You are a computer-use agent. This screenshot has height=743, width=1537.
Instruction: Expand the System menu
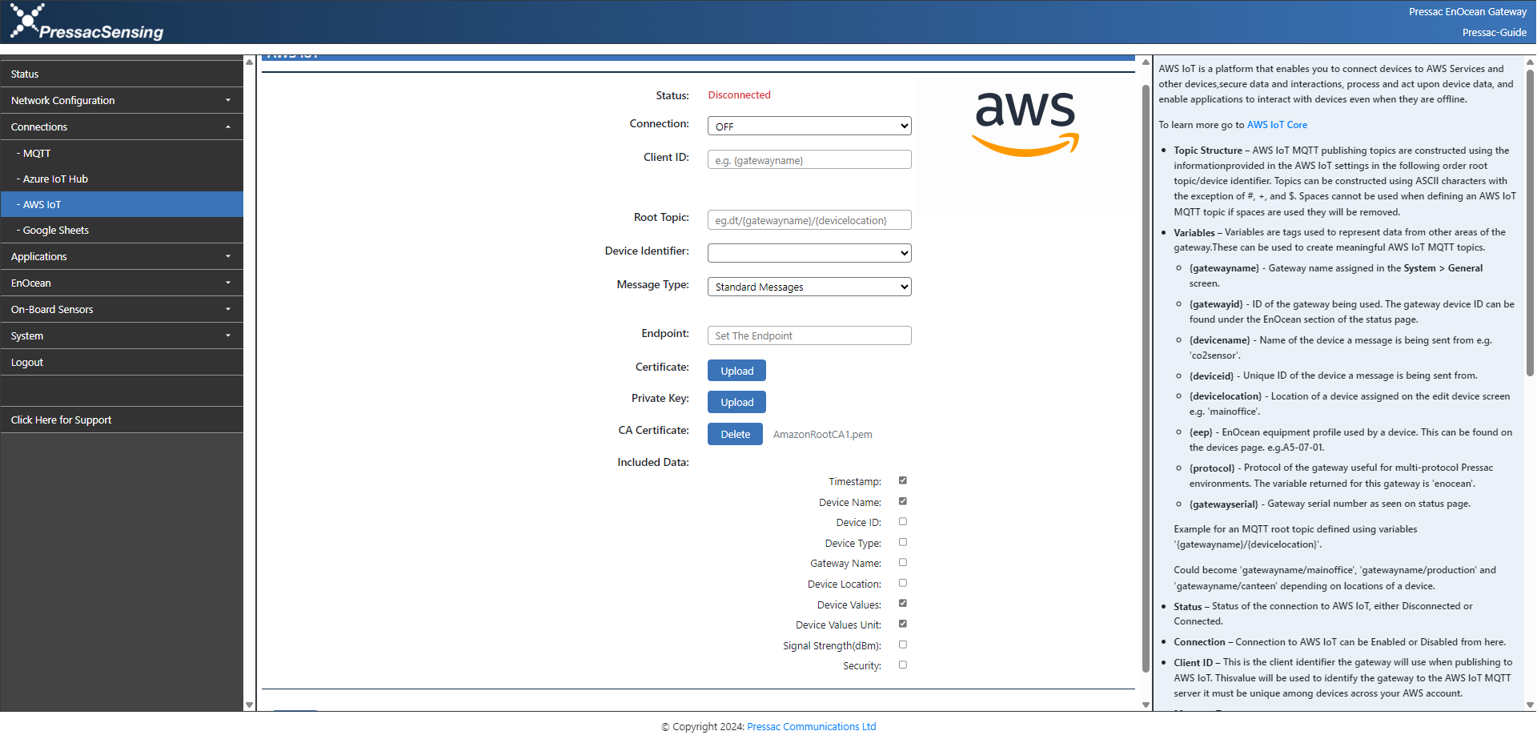coord(122,335)
